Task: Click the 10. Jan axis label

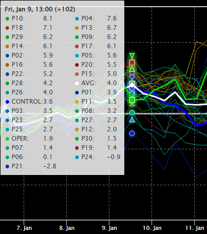Action: pos(152,228)
